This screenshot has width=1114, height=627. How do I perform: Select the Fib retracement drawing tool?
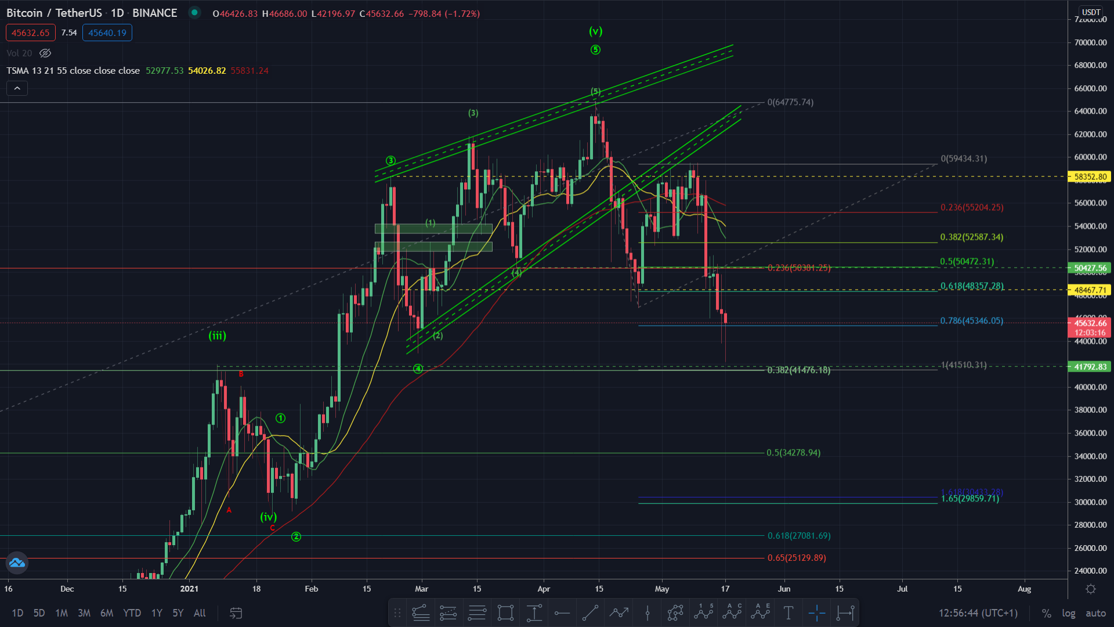(477, 613)
